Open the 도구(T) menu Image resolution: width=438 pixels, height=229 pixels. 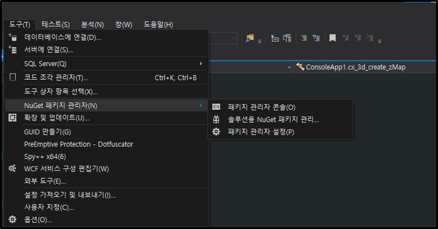20,25
